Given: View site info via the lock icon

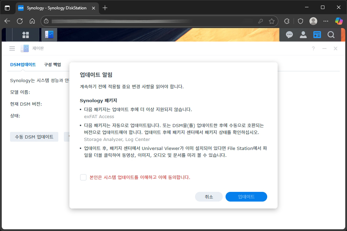Looking at the screenshot, I should click(46, 21).
